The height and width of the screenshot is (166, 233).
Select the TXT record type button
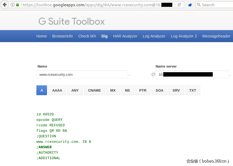tap(193, 90)
